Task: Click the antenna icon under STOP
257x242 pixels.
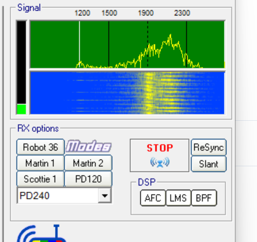Action: (160, 162)
